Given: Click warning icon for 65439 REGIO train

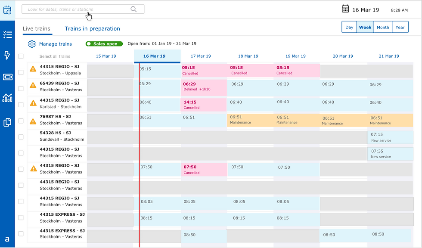Looking at the screenshot, I should point(33,86).
